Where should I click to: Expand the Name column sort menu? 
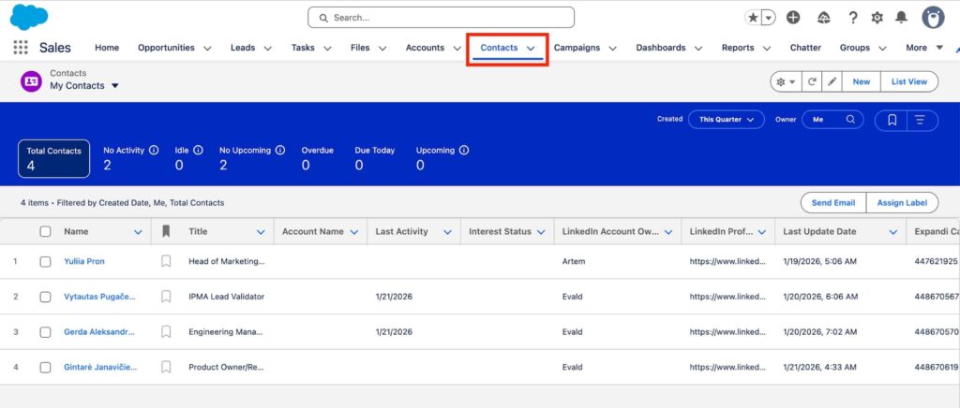pos(139,232)
